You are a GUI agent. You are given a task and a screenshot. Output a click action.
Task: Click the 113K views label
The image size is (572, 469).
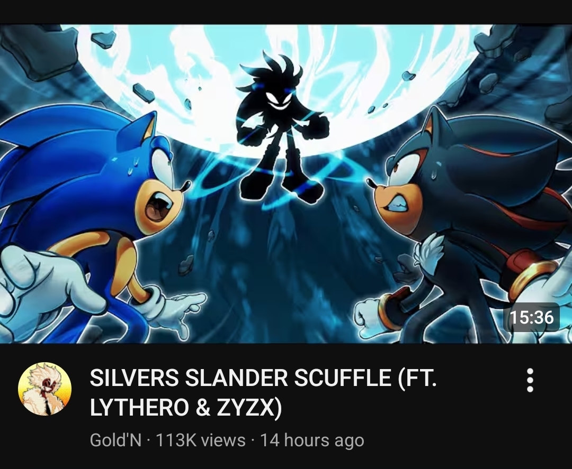tap(200, 440)
